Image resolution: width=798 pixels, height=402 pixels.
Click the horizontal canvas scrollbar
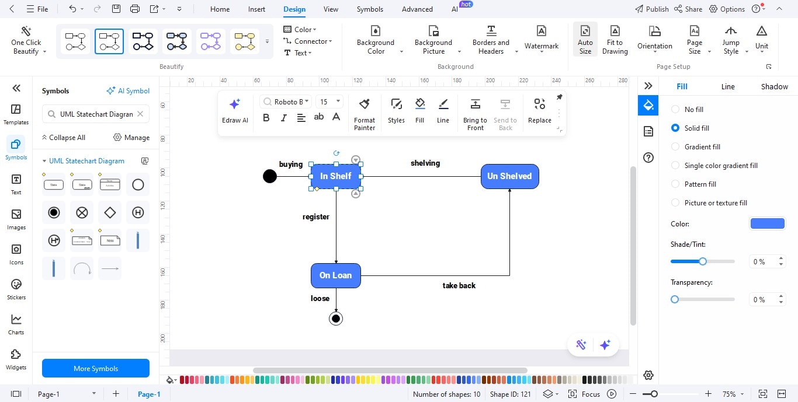390,370
